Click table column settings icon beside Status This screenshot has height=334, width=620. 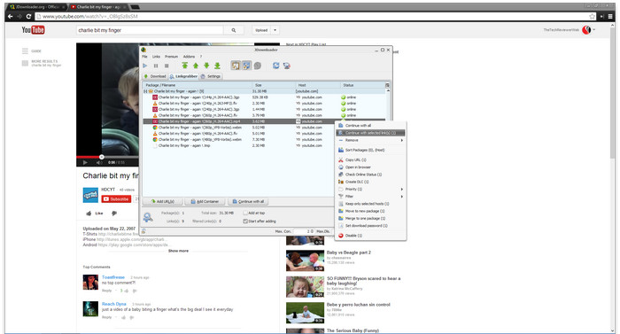(x=387, y=85)
